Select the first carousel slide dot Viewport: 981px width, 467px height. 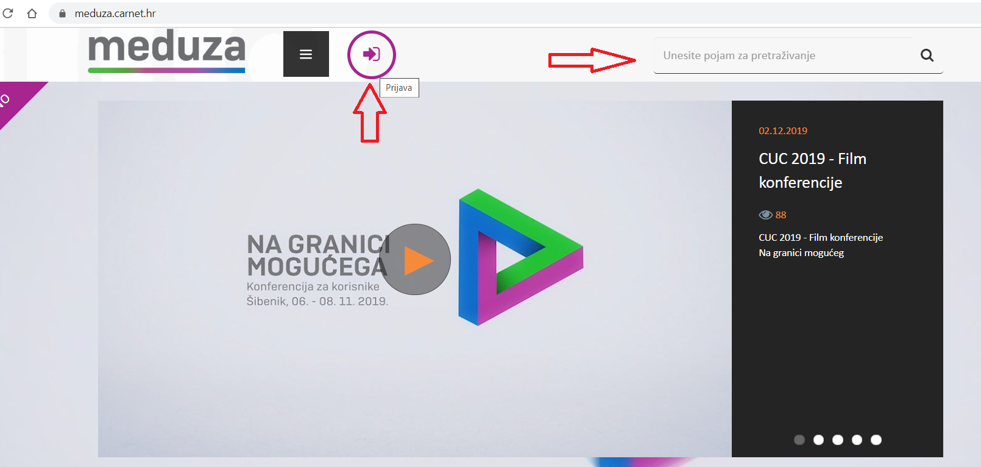(799, 440)
